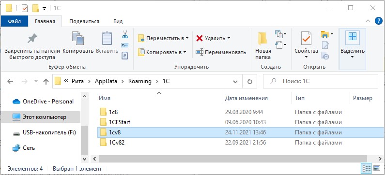Open the Поделиться ribbon tab
Screen dimensions: 385x175
point(84,21)
